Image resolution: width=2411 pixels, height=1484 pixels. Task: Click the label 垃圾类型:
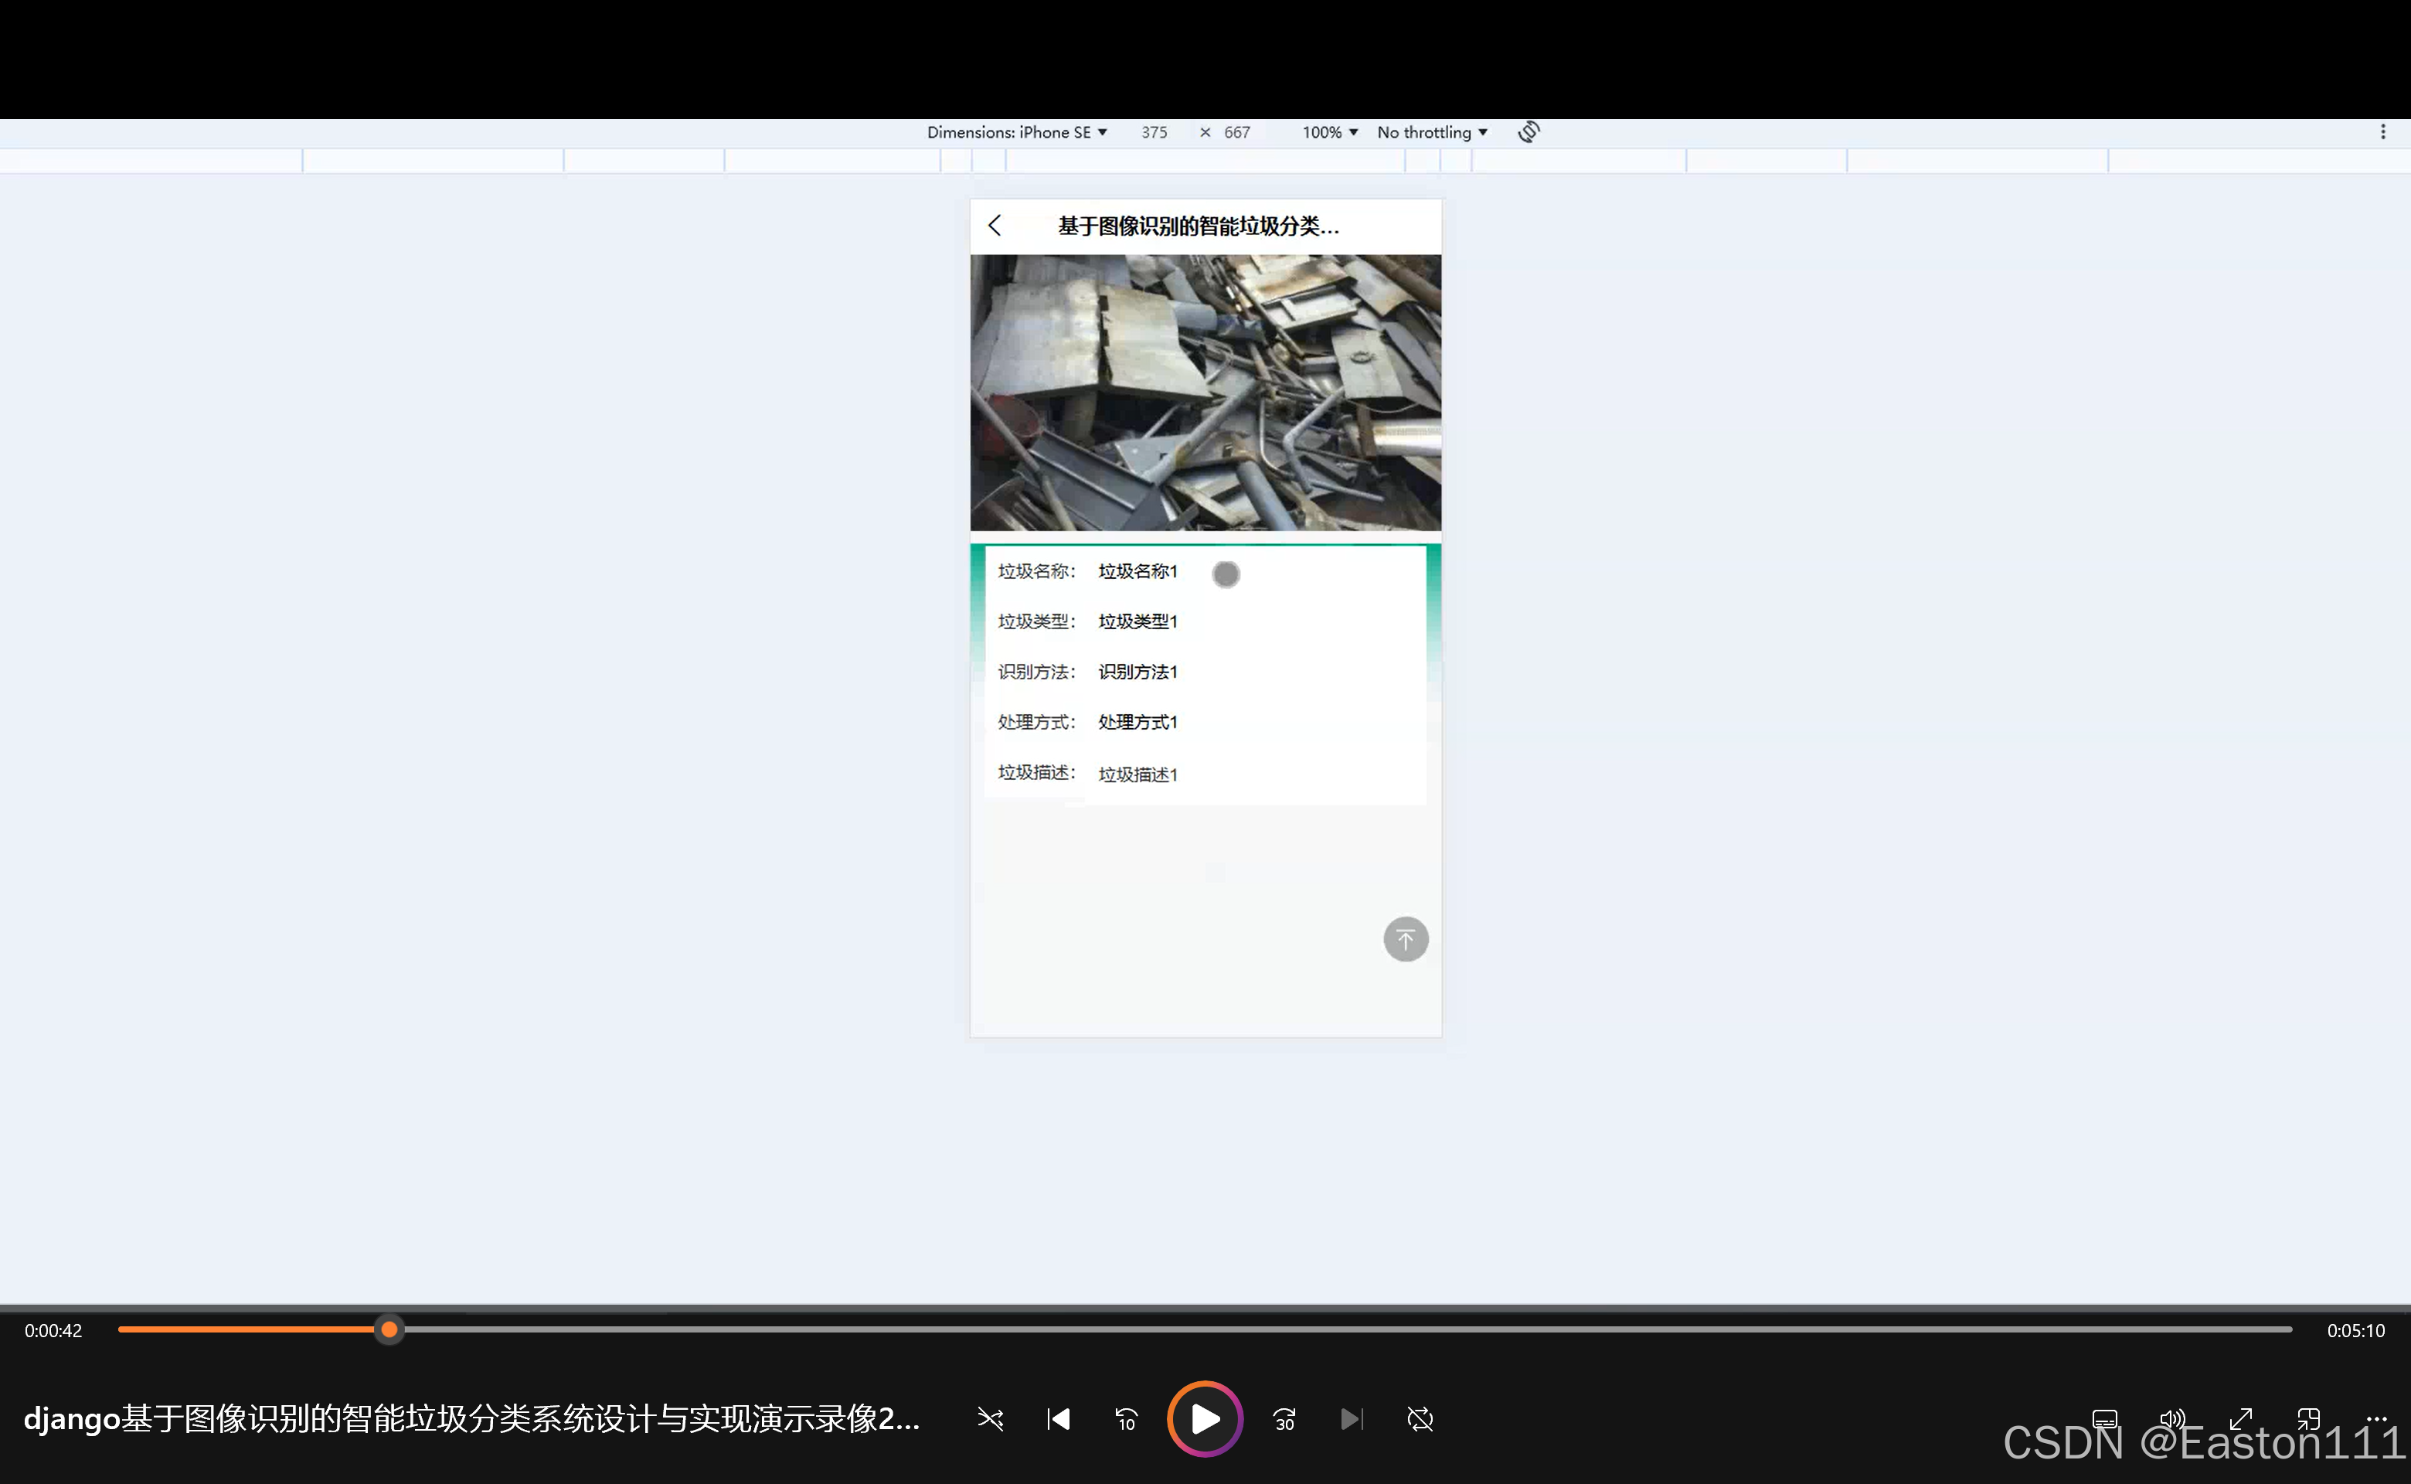pos(1036,621)
